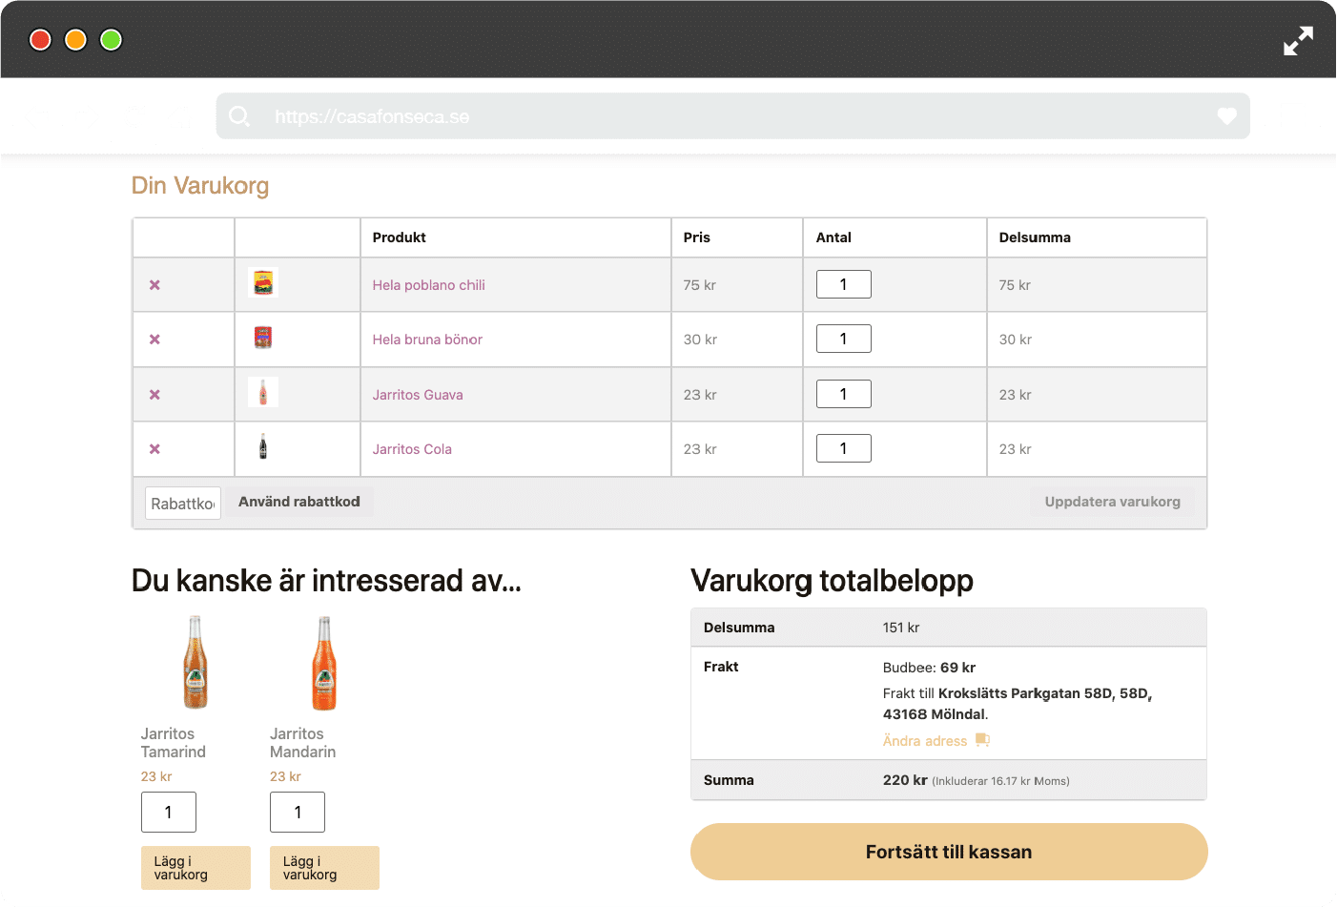Open Jarritos Guava product link

418,395
